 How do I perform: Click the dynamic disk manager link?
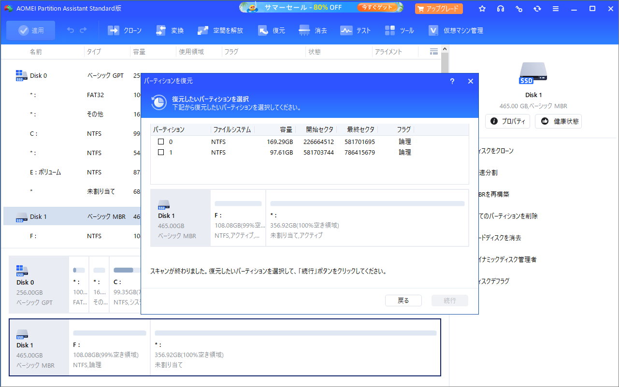(508, 259)
